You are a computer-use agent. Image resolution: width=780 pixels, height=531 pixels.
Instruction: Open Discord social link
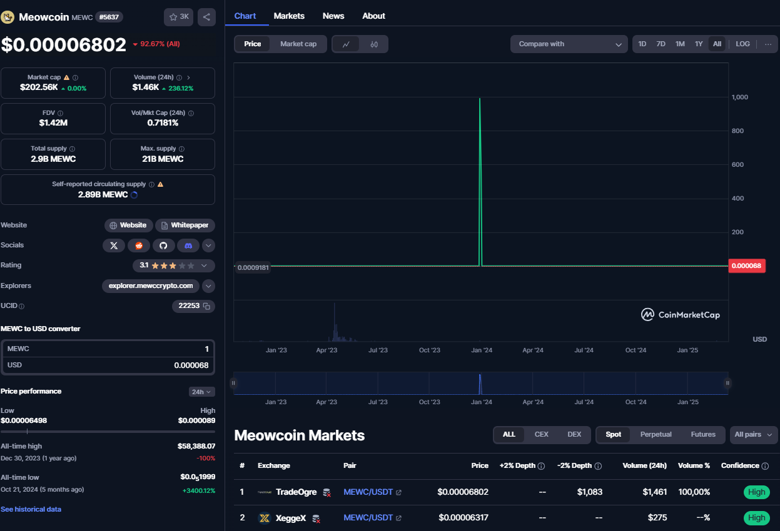(188, 246)
